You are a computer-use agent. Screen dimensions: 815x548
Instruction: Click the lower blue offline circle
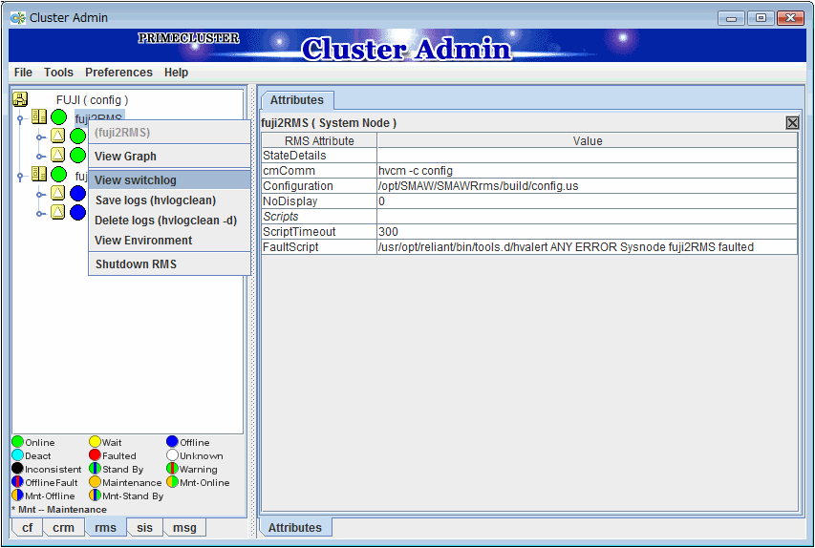pos(78,213)
